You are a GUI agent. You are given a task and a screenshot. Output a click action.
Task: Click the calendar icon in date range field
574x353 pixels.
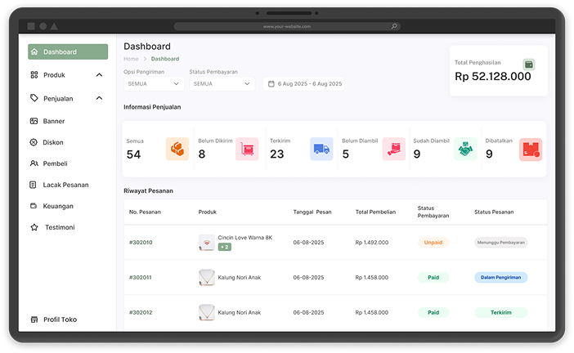pyautogui.click(x=271, y=83)
